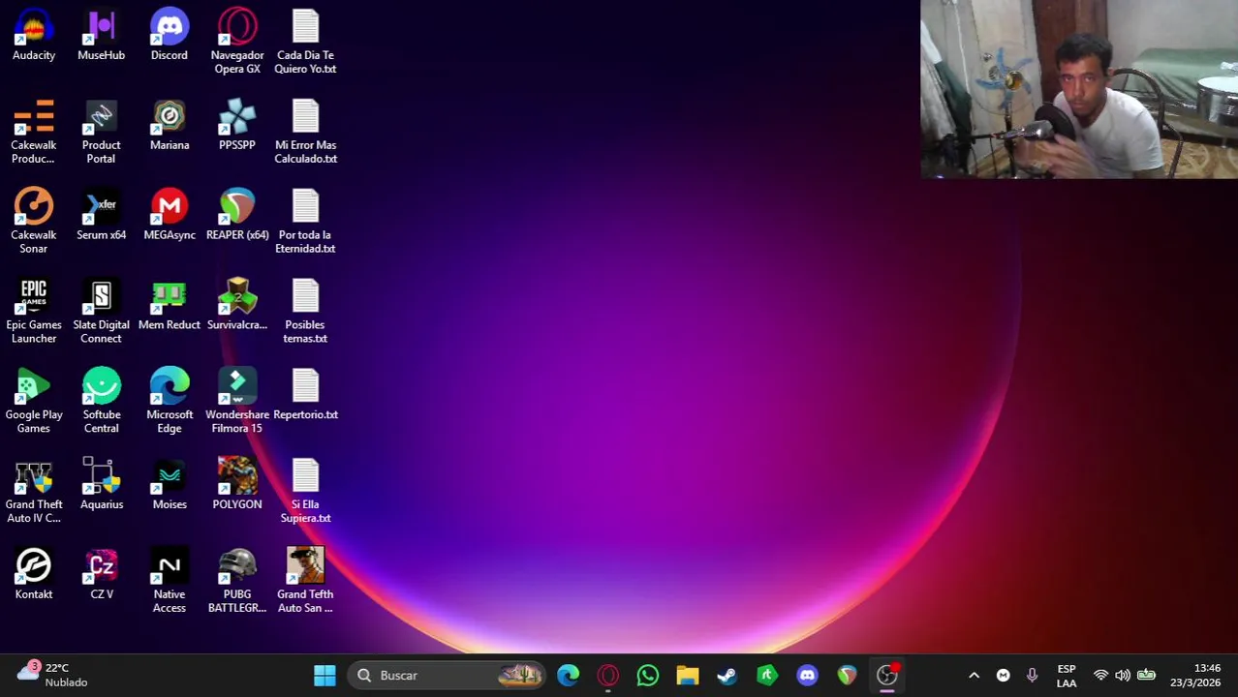Select the Si Ella Supiera.txt file
This screenshot has width=1238, height=697.
click(x=305, y=492)
